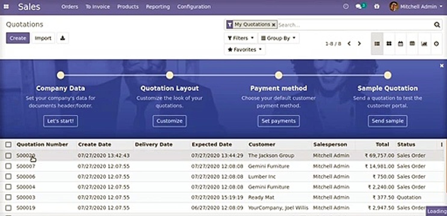
Task: Remove the My Quotations filter tag
Action: click(x=273, y=25)
